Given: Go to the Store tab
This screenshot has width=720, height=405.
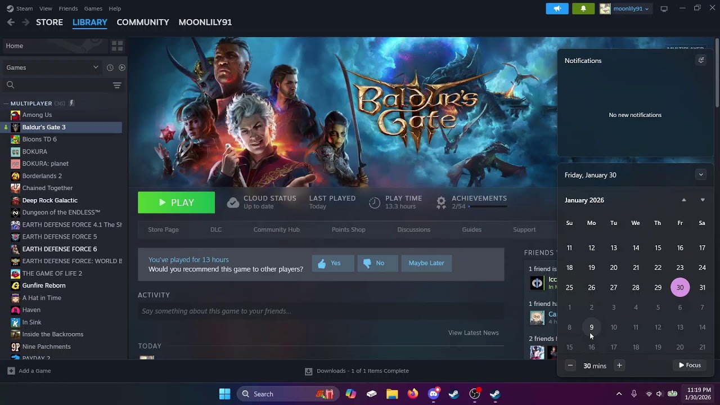Looking at the screenshot, I should click(x=49, y=22).
